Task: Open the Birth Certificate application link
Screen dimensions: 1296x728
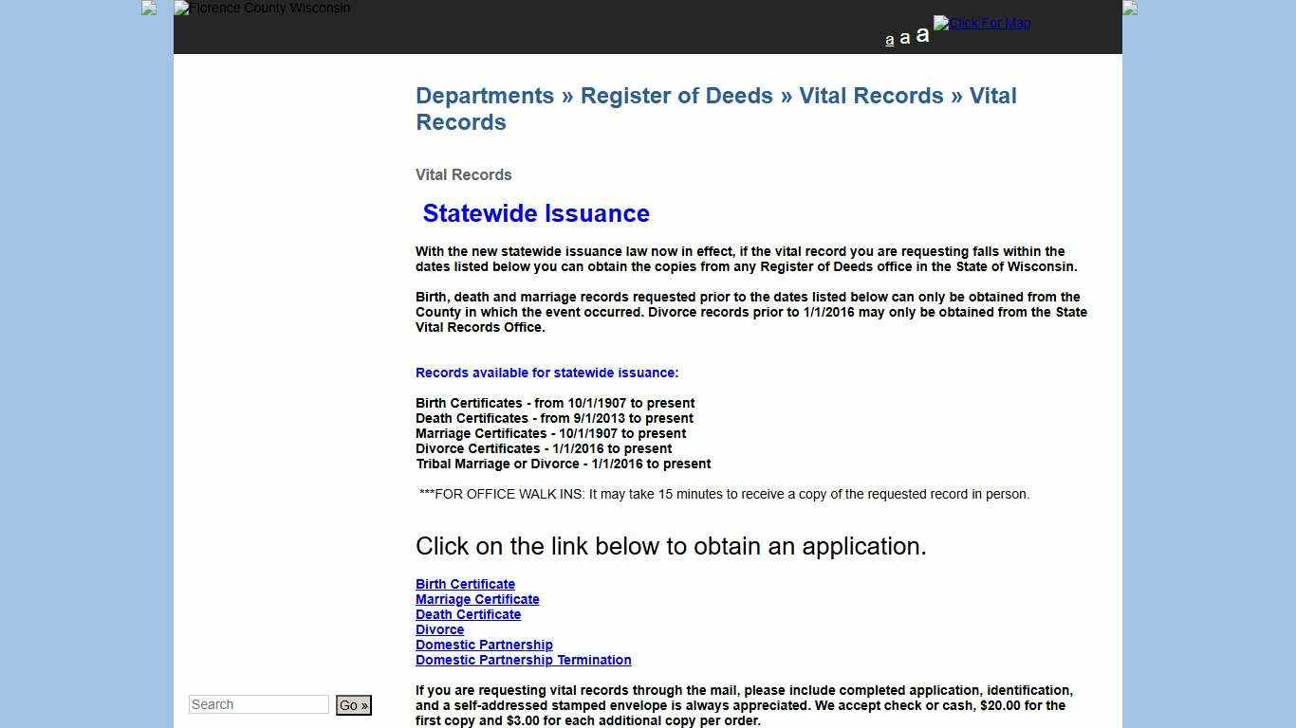Action: 465,584
